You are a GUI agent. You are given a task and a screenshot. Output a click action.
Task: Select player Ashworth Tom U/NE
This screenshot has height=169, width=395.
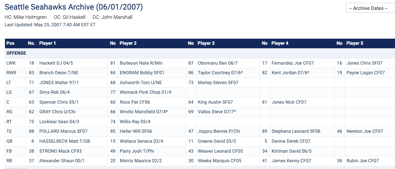click(141, 82)
